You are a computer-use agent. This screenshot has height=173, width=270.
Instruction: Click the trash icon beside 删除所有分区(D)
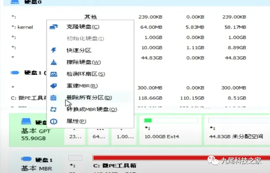(x=53, y=97)
